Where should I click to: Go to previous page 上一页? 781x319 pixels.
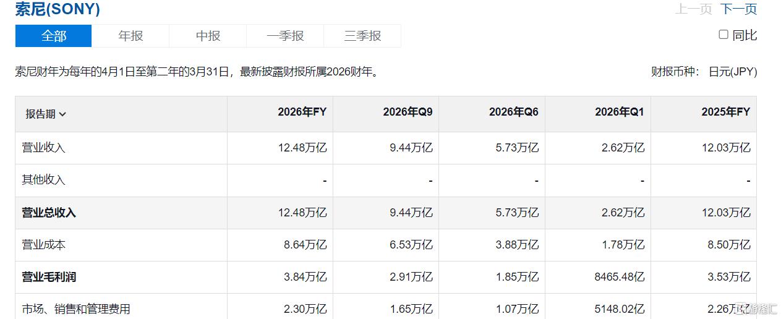click(x=693, y=9)
